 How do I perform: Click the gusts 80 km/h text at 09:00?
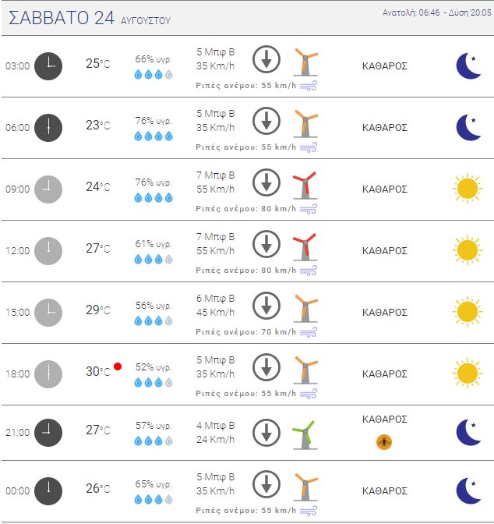pos(245,209)
